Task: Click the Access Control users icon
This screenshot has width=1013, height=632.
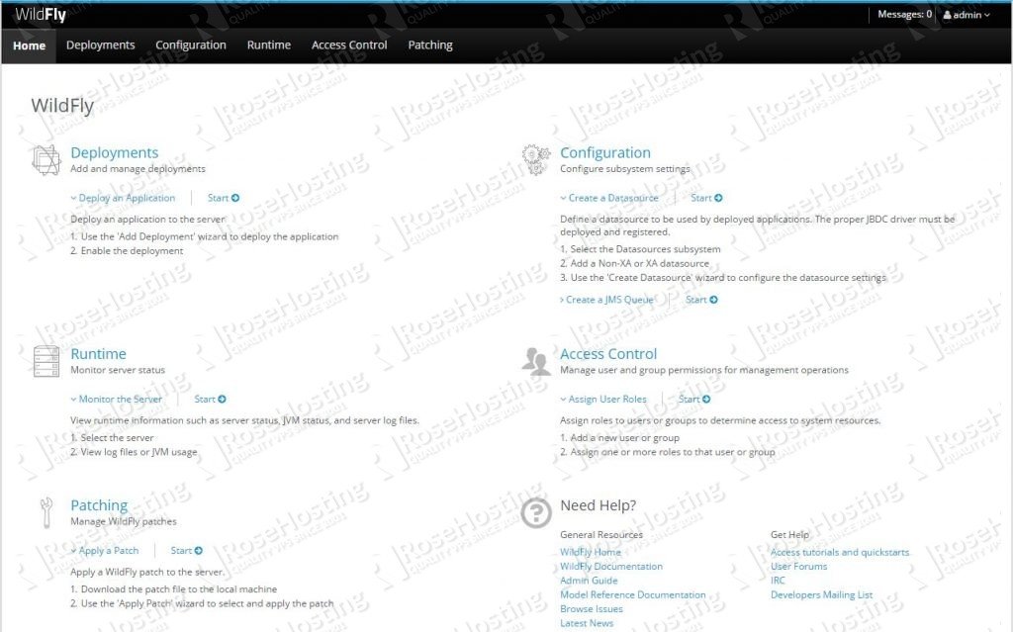Action: click(x=536, y=361)
